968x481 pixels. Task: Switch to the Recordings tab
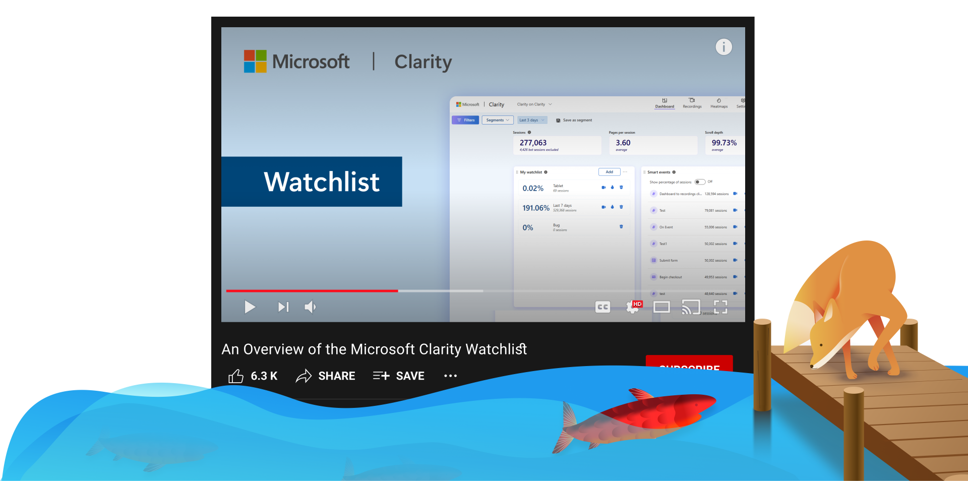[692, 103]
